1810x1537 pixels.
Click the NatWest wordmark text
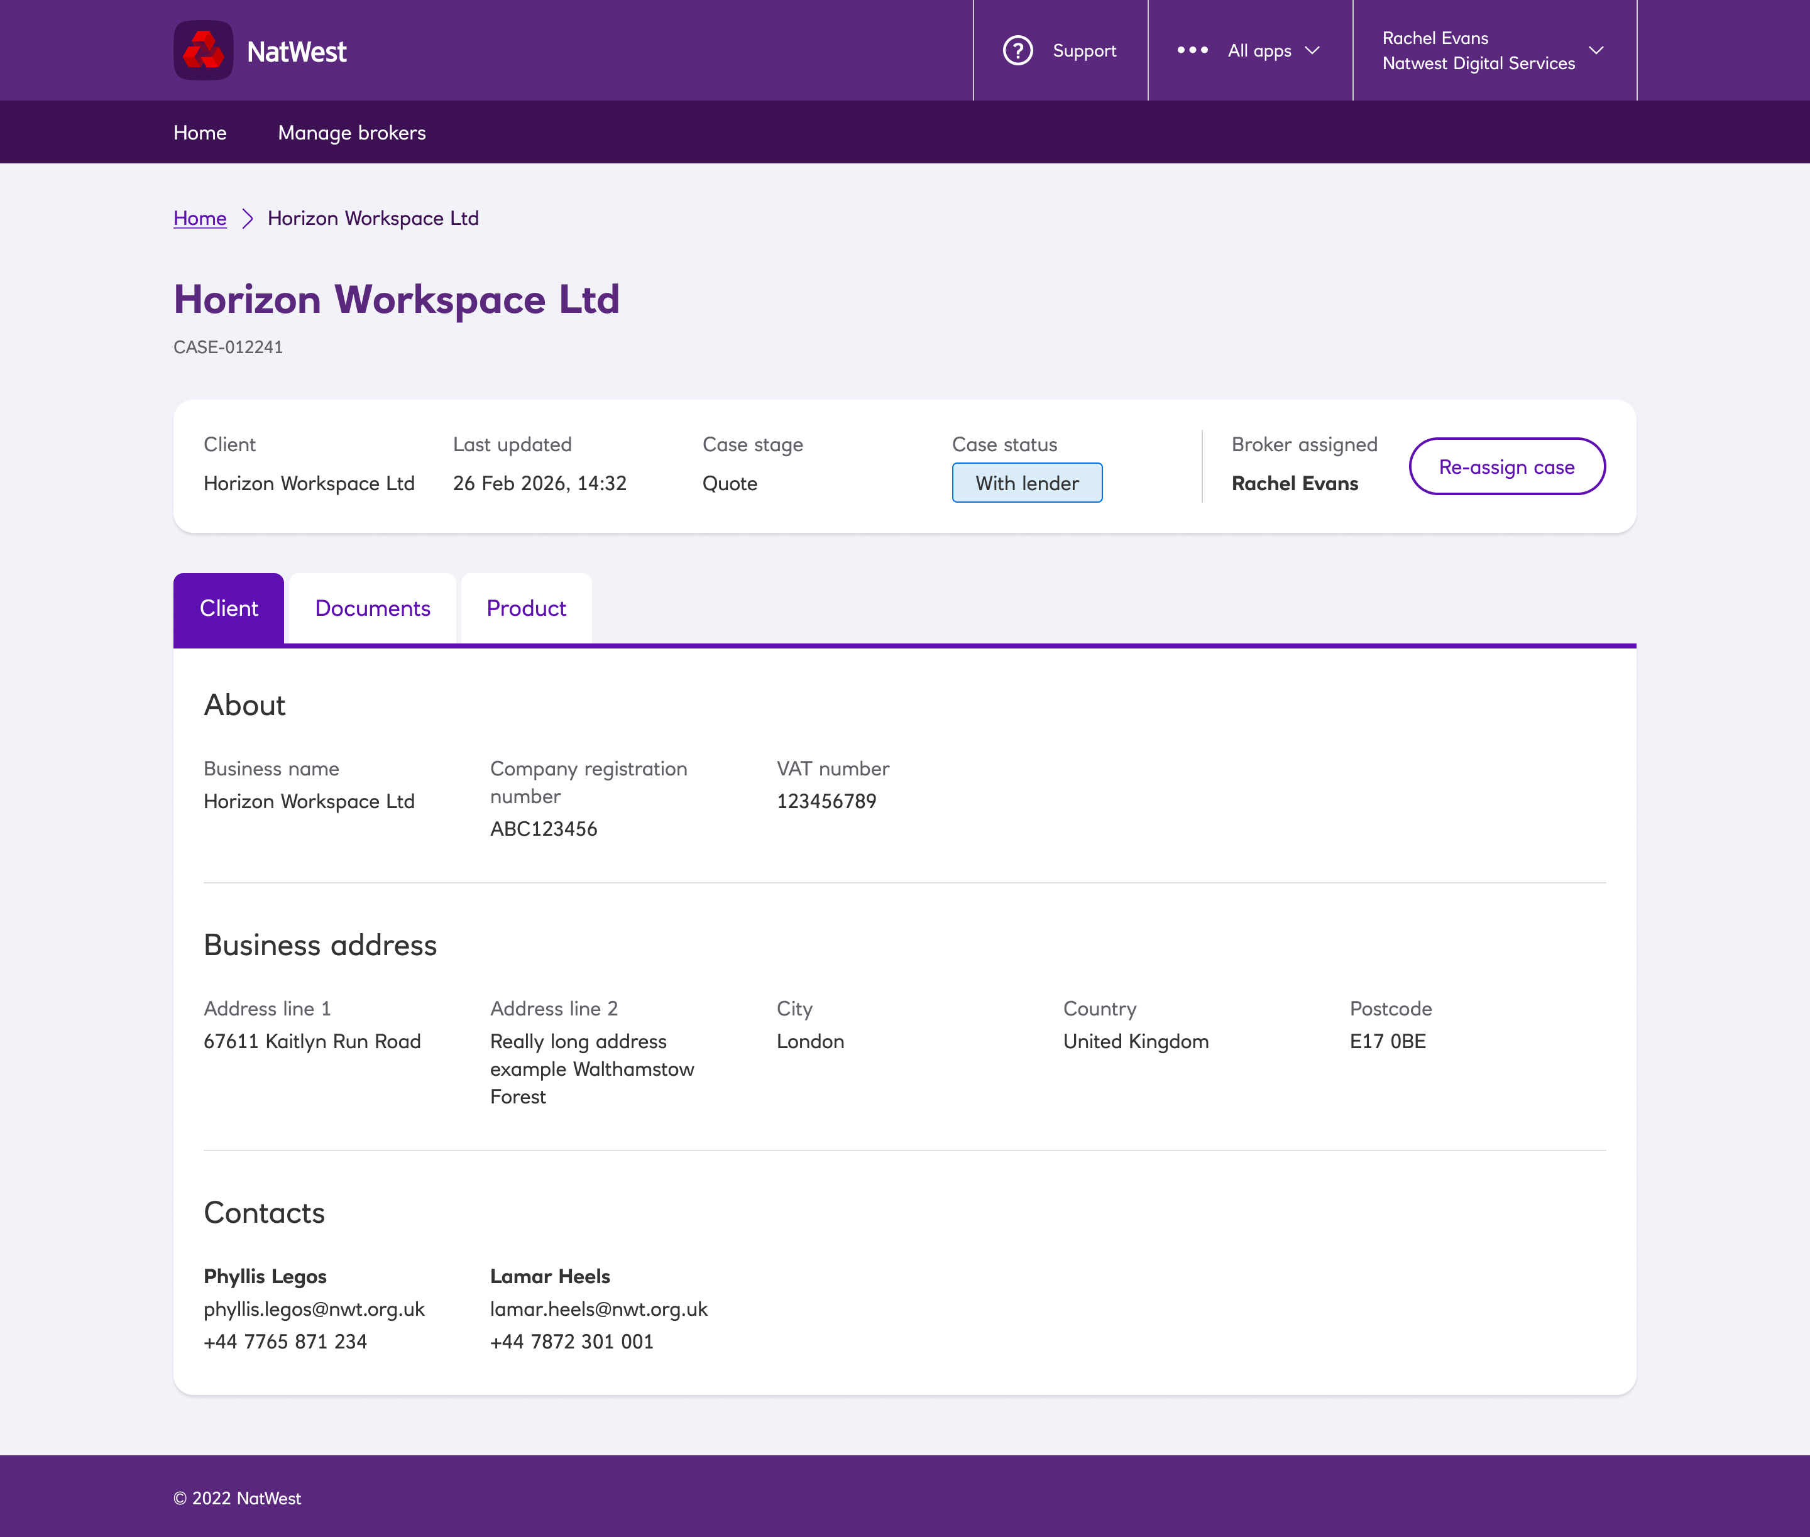pos(296,52)
